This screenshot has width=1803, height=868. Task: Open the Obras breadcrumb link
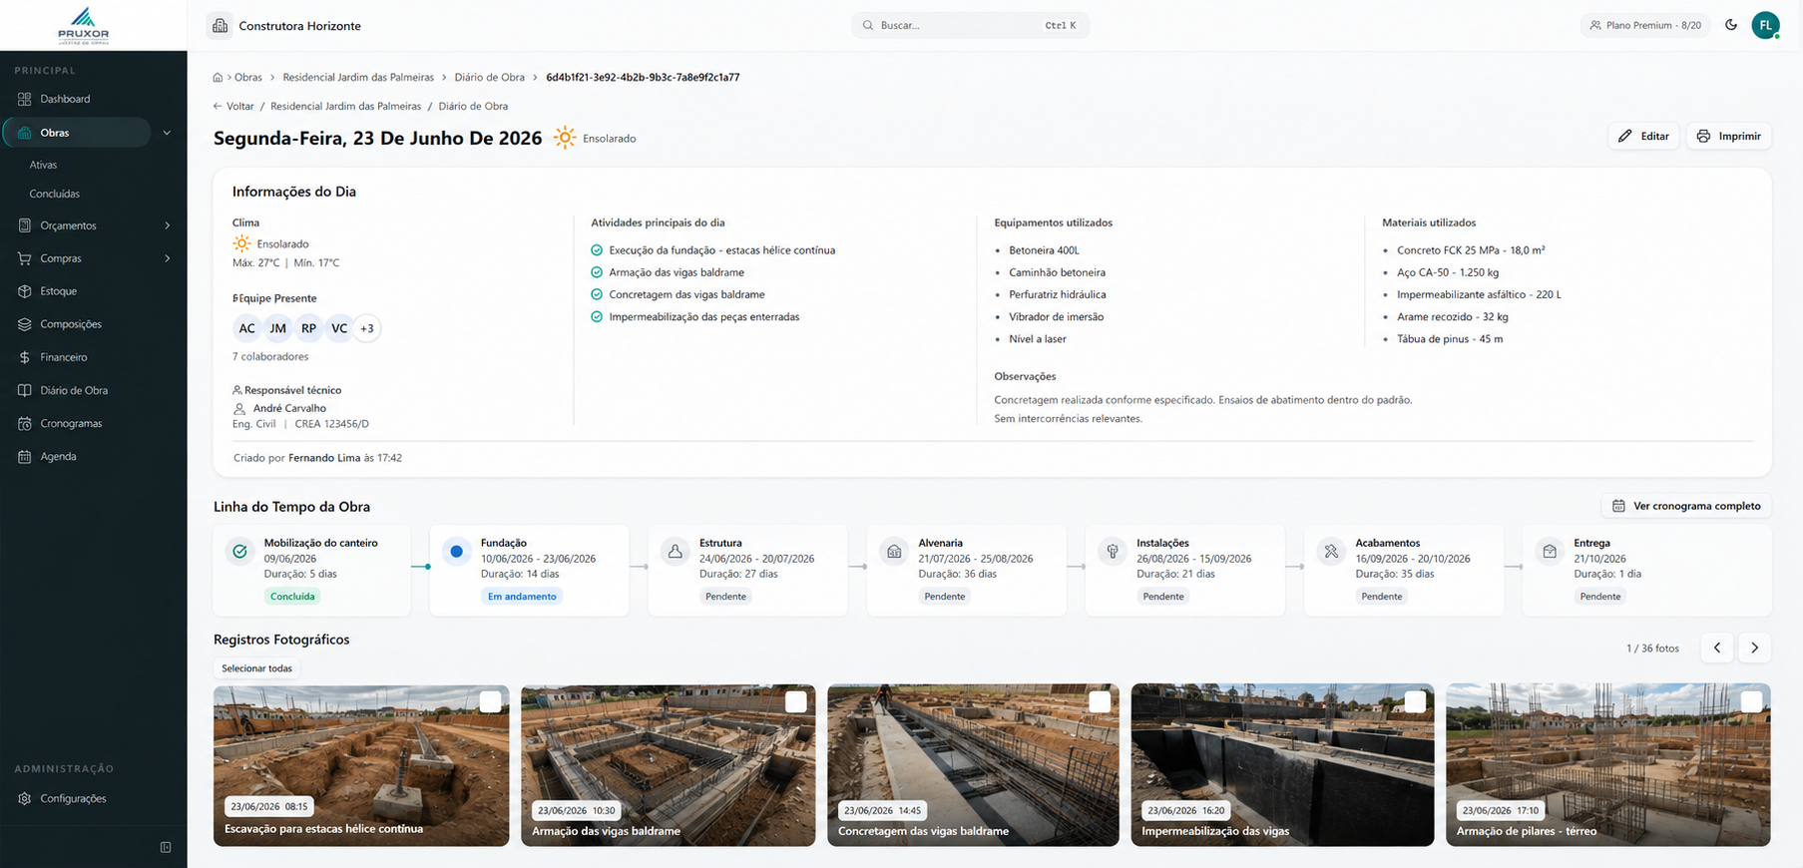[x=248, y=77]
